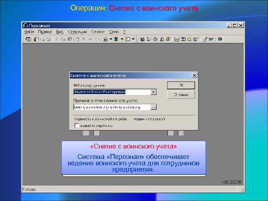Screen dimensions: 268x201
Task: Click the greyed icon left of the X delete icon
Action: pos(78,39)
